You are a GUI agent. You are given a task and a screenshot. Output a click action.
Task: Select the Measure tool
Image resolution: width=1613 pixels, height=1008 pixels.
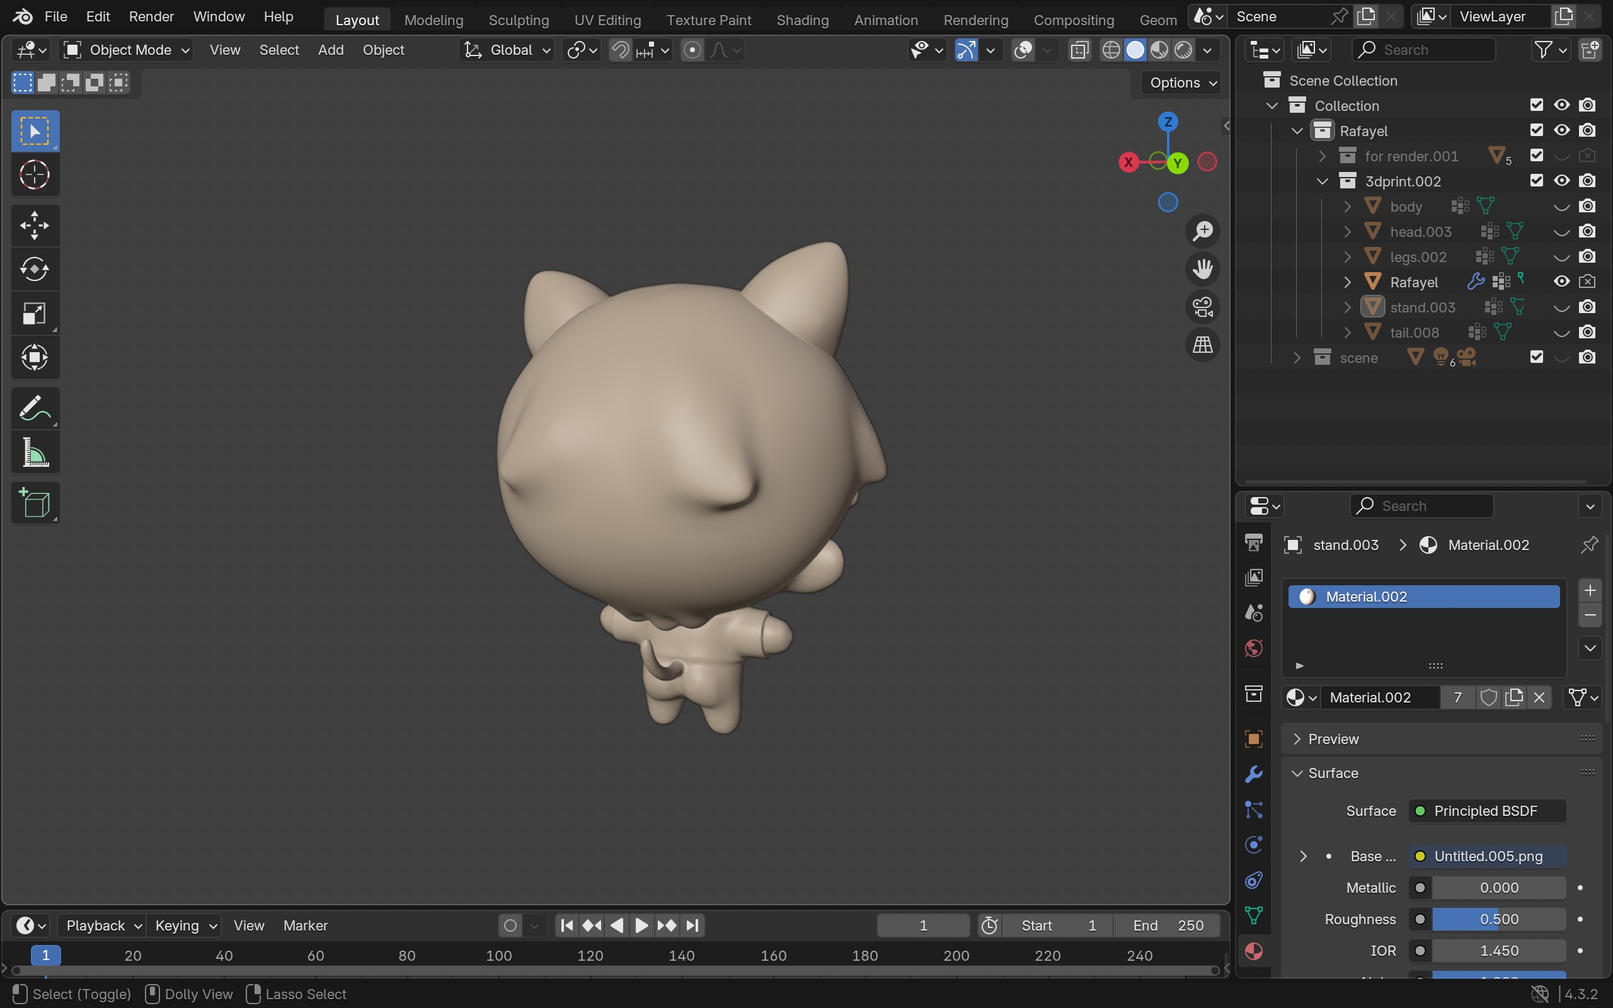(35, 452)
